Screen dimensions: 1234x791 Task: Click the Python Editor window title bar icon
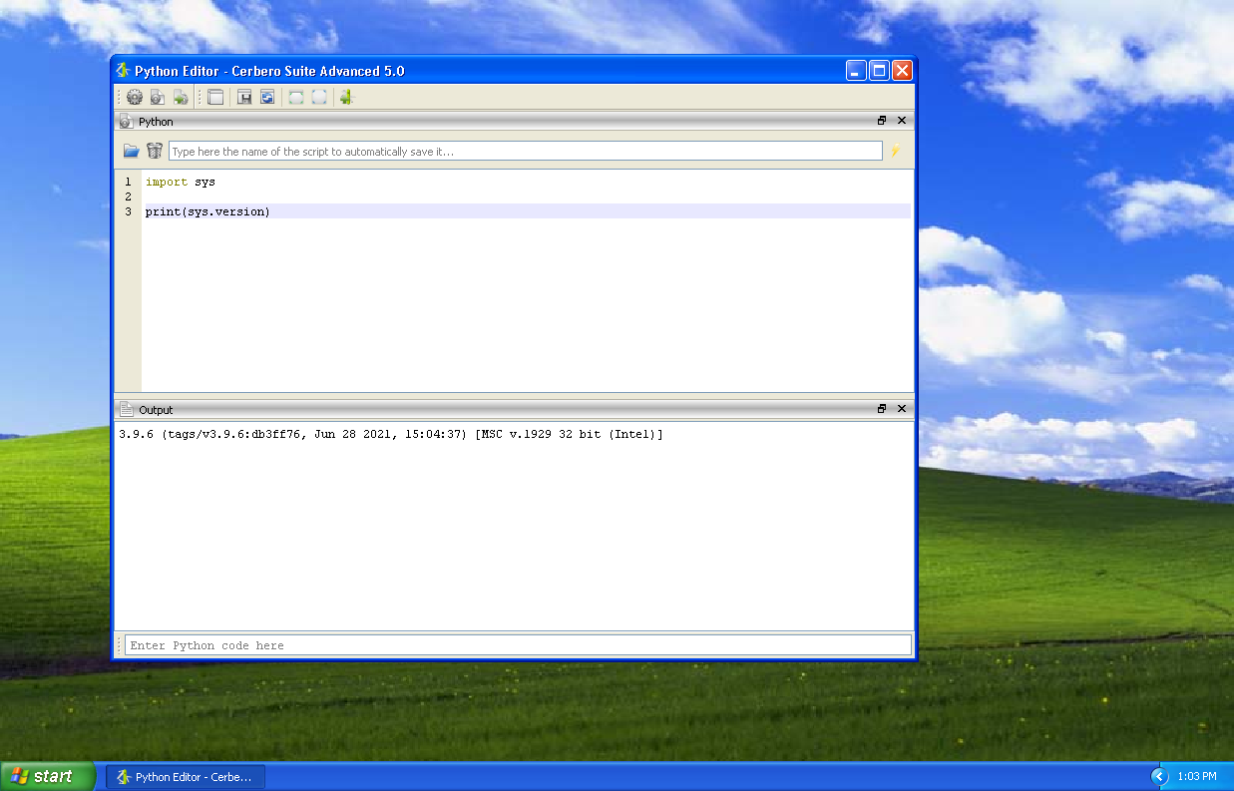pyautogui.click(x=124, y=71)
